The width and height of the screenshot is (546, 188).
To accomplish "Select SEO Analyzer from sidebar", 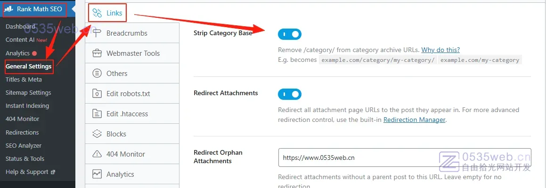I will click(x=24, y=145).
